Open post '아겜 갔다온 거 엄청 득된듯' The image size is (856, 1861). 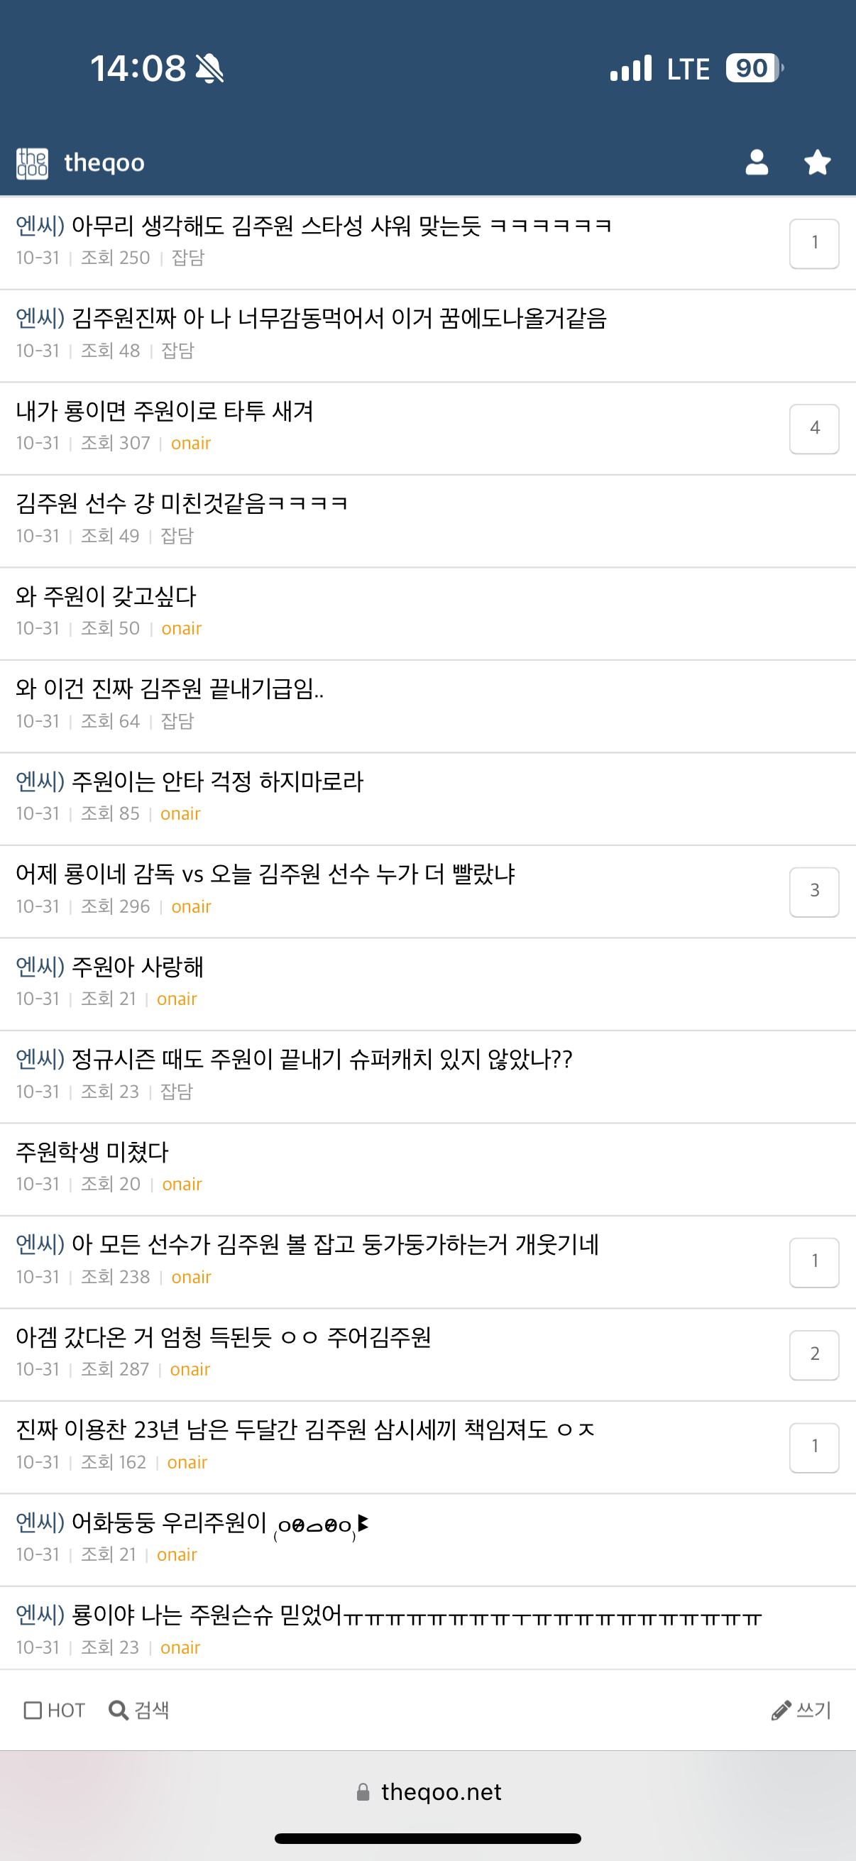point(223,1337)
